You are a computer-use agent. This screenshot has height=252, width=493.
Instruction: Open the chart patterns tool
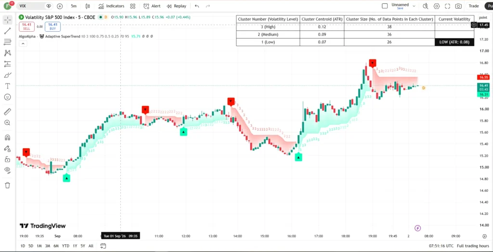[x=8, y=53]
